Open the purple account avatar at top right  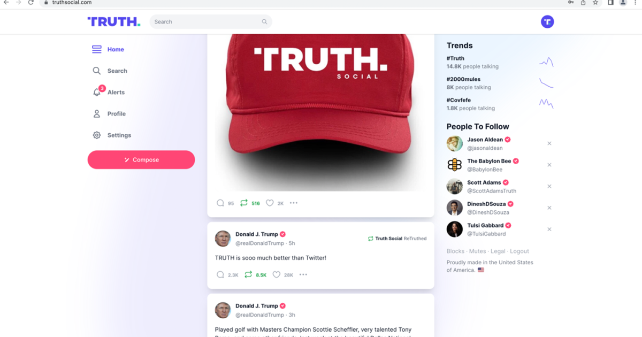click(x=547, y=22)
